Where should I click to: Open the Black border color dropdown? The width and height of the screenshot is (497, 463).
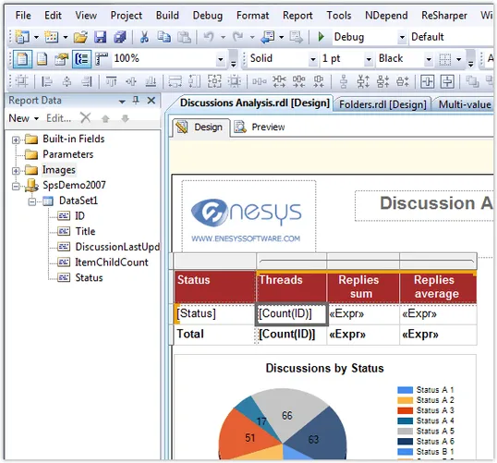[429, 59]
